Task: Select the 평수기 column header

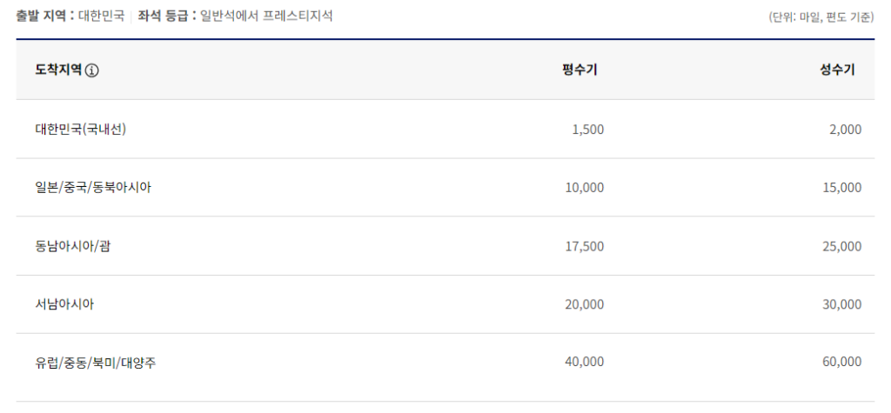Action: pyautogui.click(x=579, y=70)
